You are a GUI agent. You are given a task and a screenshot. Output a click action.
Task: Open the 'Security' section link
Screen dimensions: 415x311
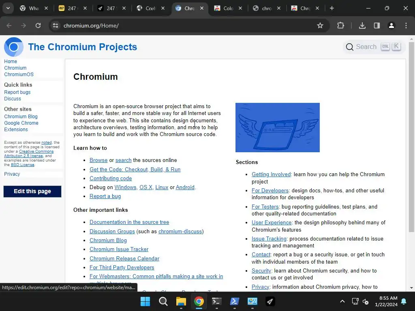pyautogui.click(x=261, y=271)
